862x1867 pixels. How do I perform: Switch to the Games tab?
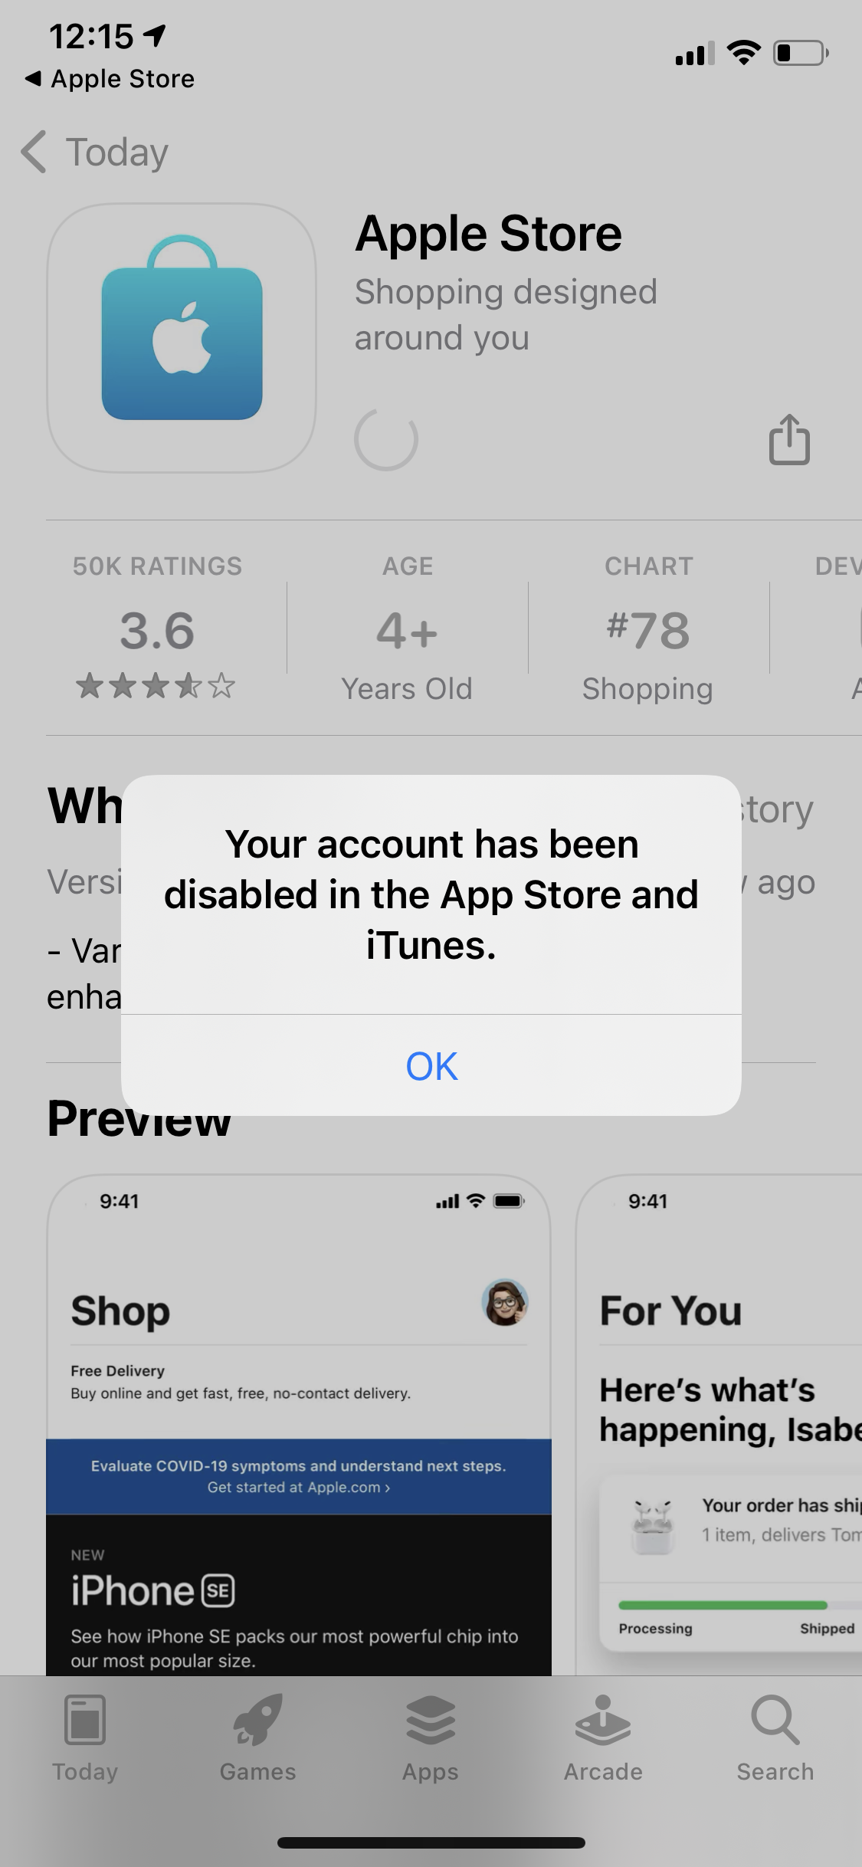click(257, 1738)
